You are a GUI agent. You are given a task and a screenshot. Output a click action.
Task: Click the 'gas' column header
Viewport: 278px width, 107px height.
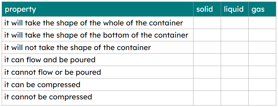click(x=258, y=9)
